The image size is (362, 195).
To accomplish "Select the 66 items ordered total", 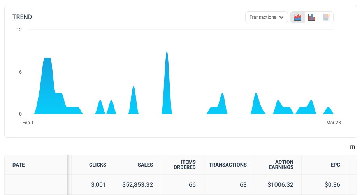I will click(192, 184).
